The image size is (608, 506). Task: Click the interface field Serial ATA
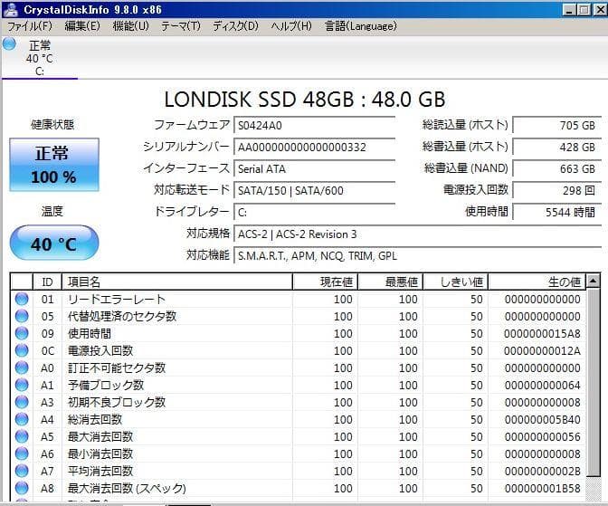pos(315,168)
